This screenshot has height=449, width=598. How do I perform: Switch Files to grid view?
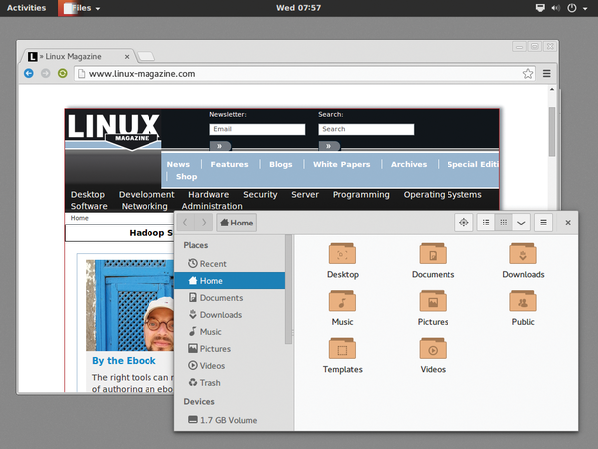[503, 223]
